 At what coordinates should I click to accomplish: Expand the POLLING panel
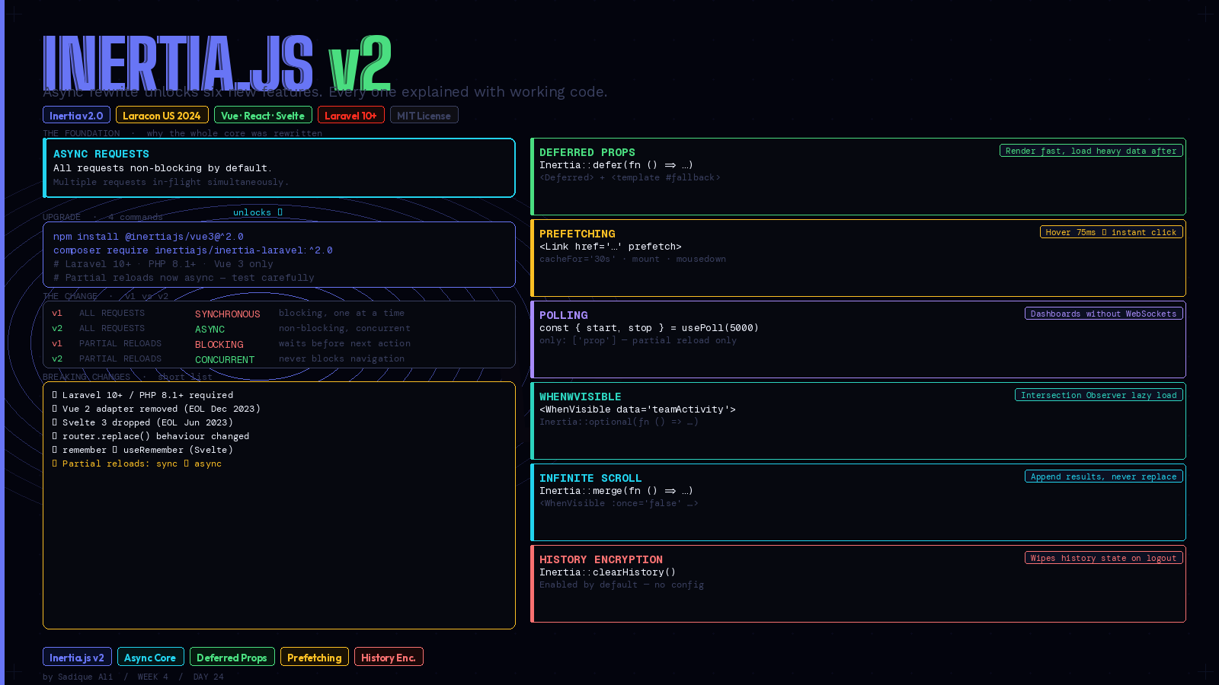pyautogui.click(x=859, y=339)
